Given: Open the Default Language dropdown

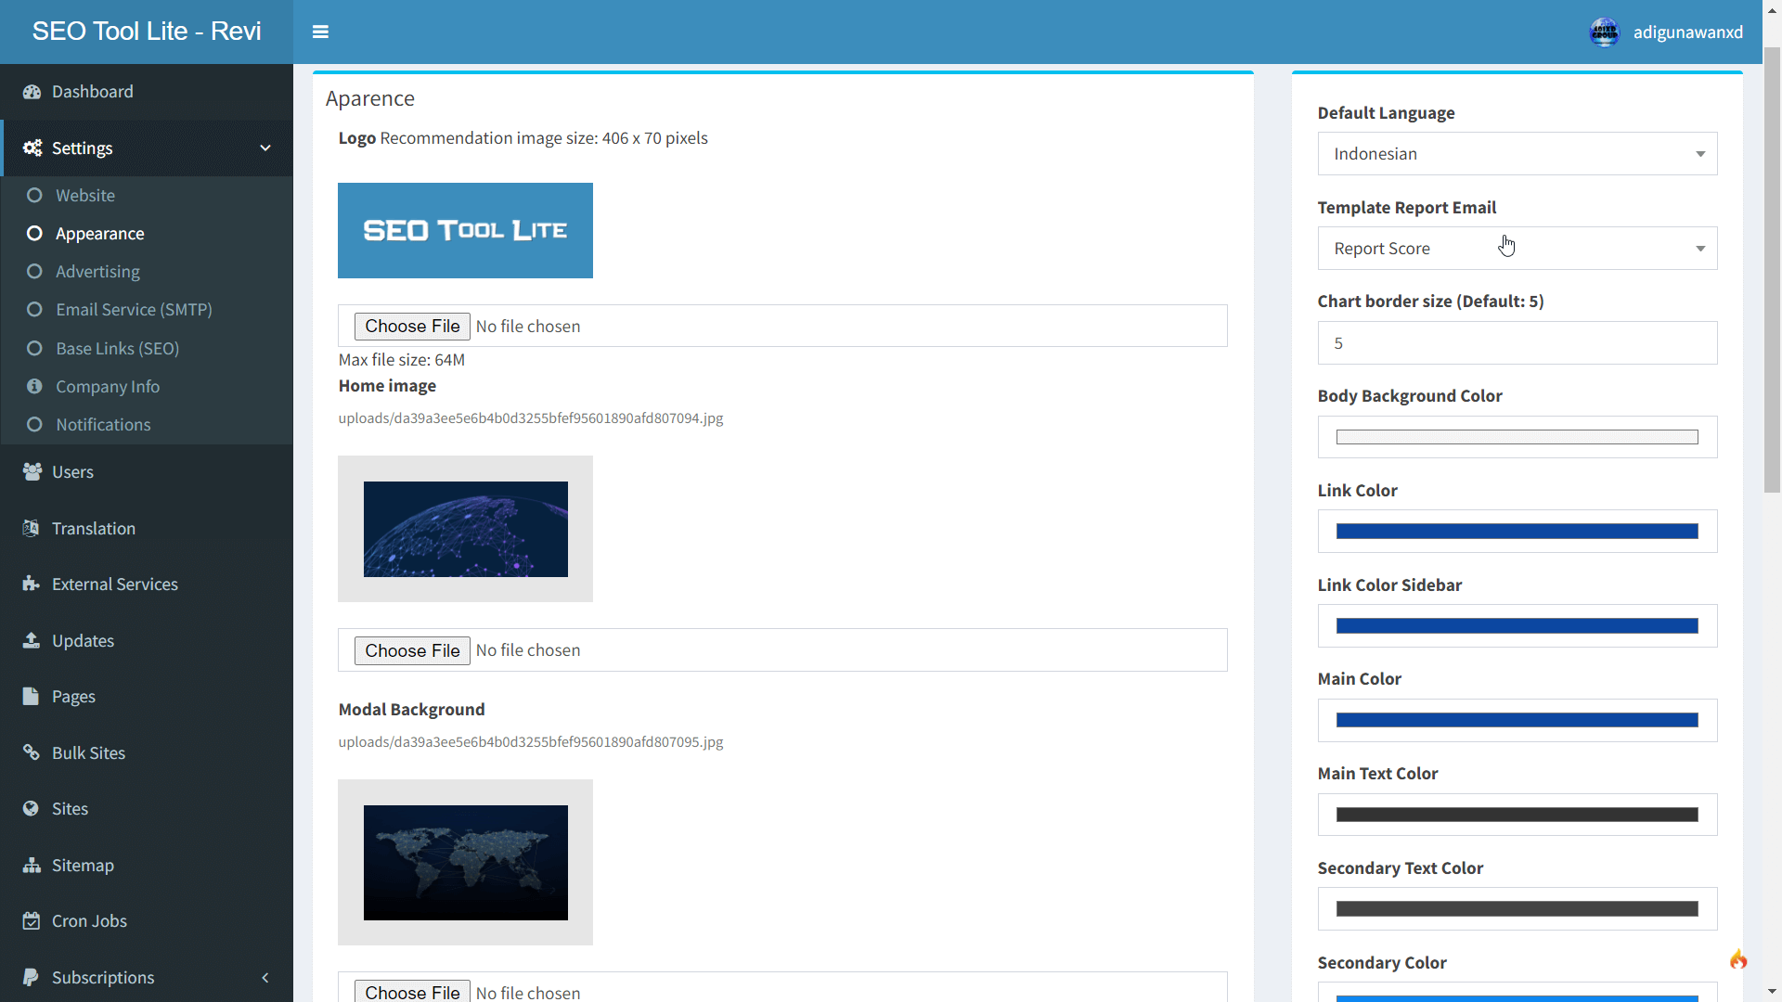Looking at the screenshot, I should (x=1517, y=153).
